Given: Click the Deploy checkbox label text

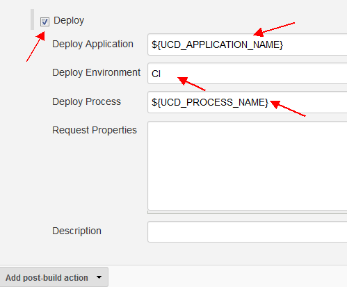Looking at the screenshot, I should [x=69, y=21].
